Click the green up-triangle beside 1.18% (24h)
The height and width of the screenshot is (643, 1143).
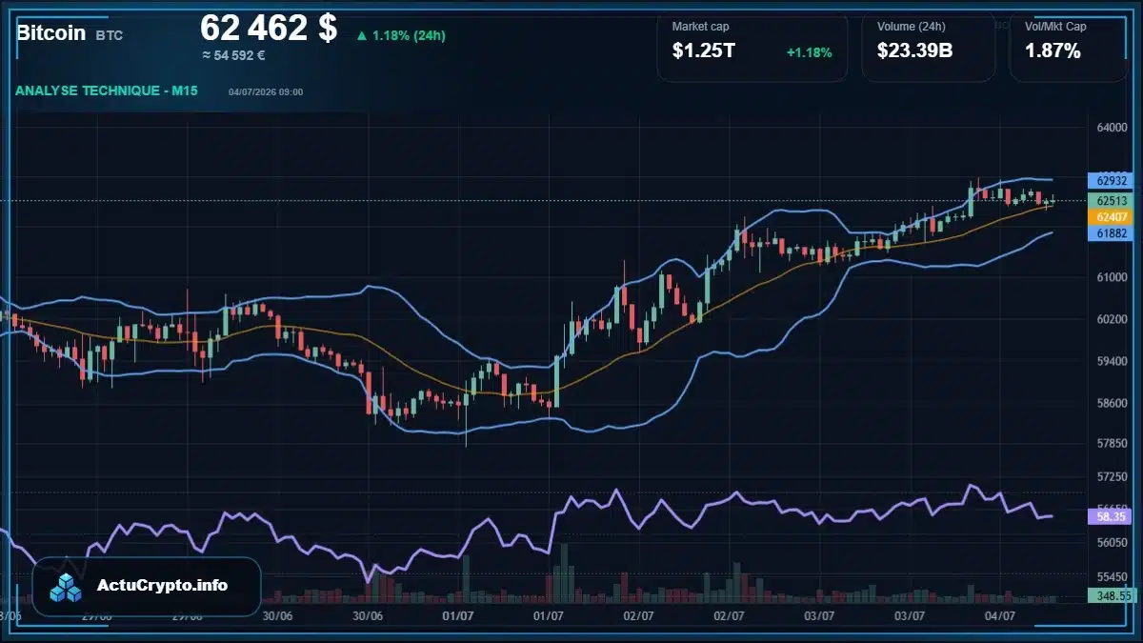pyautogui.click(x=362, y=36)
